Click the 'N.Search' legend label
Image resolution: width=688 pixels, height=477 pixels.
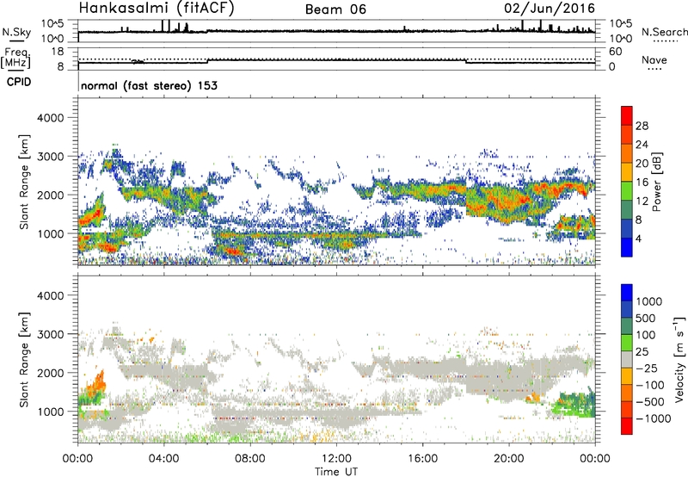click(x=664, y=32)
